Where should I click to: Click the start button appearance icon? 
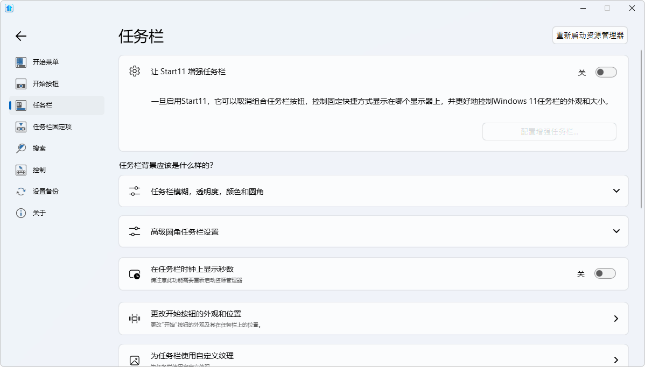click(x=135, y=318)
